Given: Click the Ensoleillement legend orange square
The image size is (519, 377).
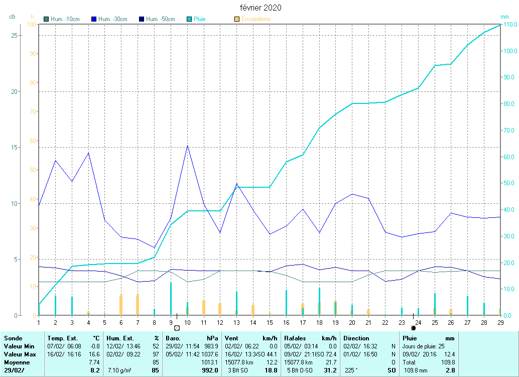Looking at the screenshot, I should [x=237, y=19].
